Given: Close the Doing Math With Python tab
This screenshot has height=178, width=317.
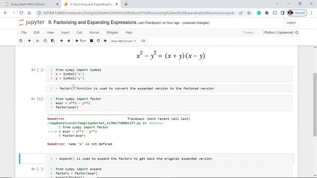Looking at the screenshot, I should coord(57,4).
